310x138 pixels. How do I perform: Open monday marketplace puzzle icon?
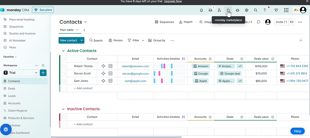tap(228, 10)
